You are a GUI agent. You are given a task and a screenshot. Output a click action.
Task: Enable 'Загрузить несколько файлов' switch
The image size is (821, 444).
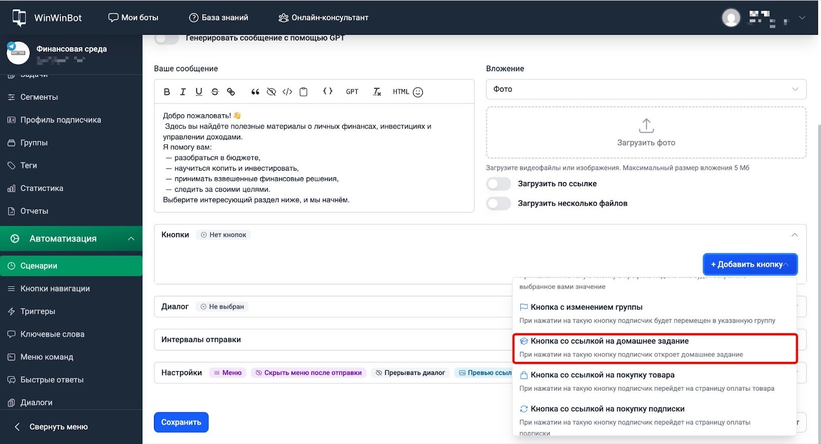[x=498, y=204]
